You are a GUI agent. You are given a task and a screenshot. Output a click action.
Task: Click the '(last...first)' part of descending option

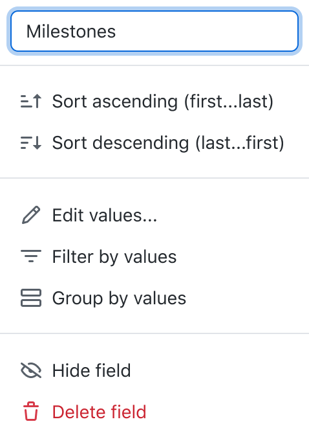click(x=240, y=143)
